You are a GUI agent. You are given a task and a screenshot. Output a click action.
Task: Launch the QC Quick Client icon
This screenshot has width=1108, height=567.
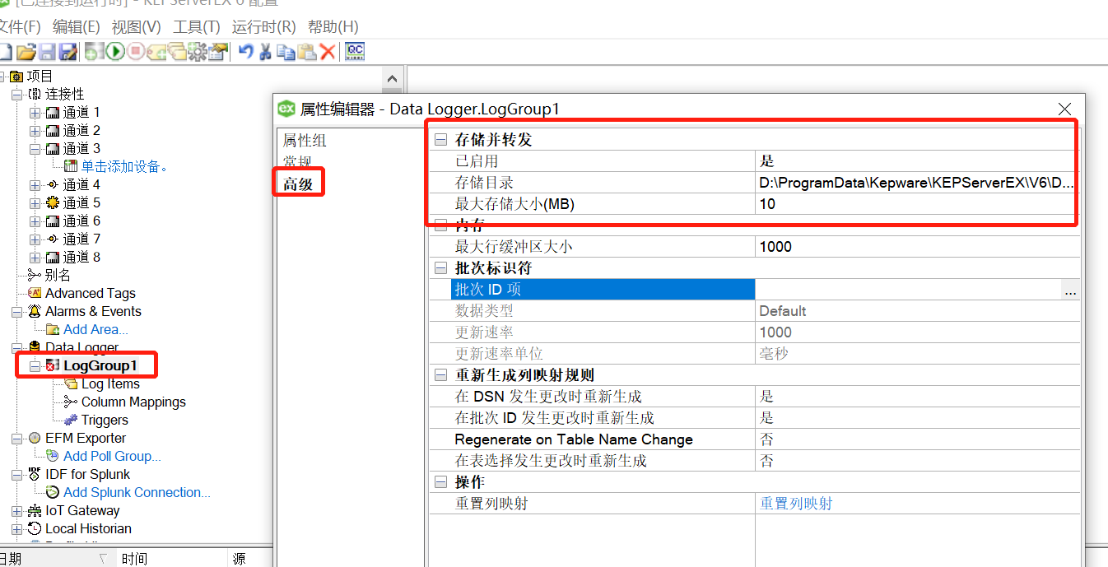355,52
